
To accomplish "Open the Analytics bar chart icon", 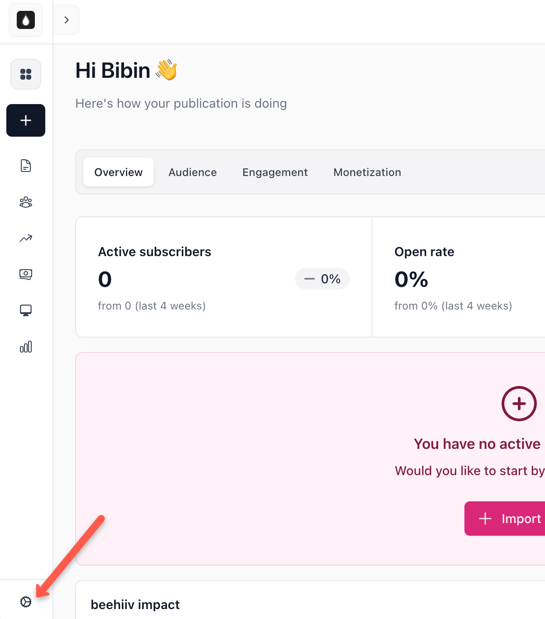I will (26, 347).
